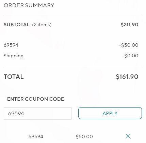Click the (2 items) count text
This screenshot has width=146, height=143.
pyautogui.click(x=42, y=25)
